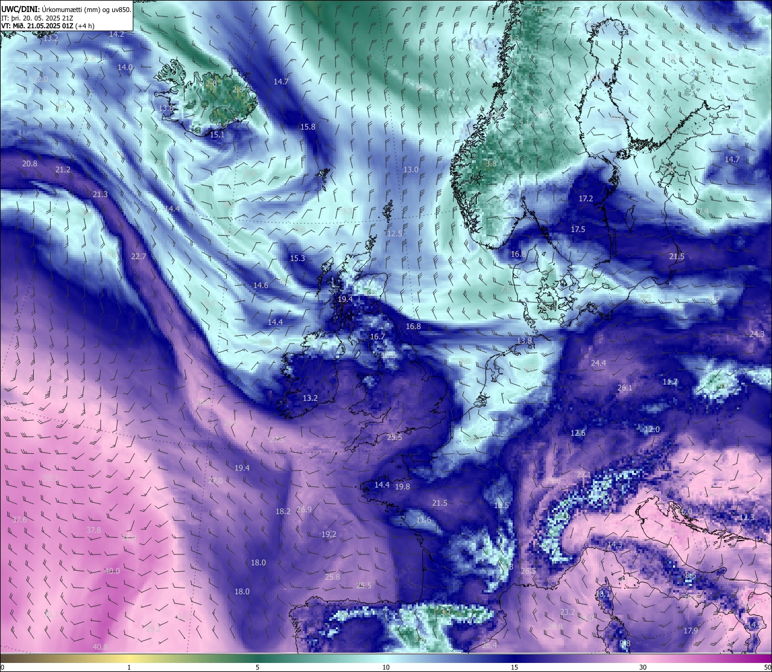The image size is (772, 672).
Task: Click the 21.2 value label
Action: pos(63,170)
